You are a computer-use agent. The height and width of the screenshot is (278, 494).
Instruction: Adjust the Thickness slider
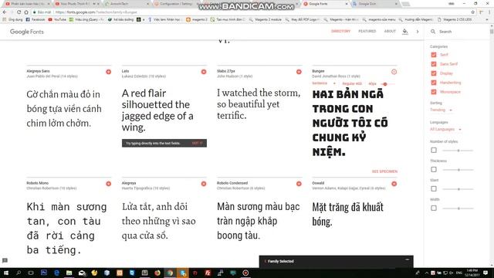tap(458, 170)
